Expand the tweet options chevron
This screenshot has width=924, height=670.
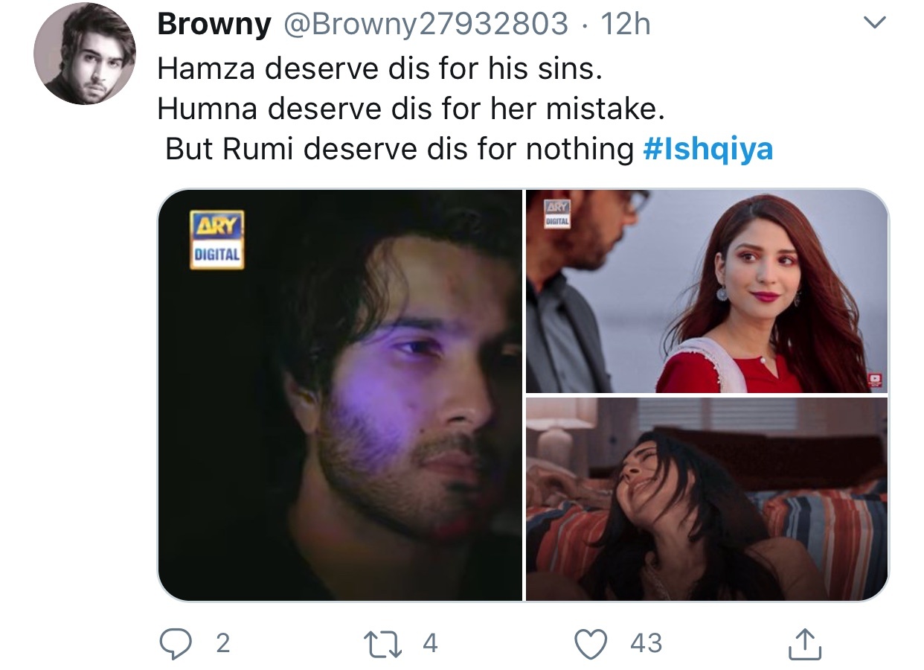pos(873,25)
